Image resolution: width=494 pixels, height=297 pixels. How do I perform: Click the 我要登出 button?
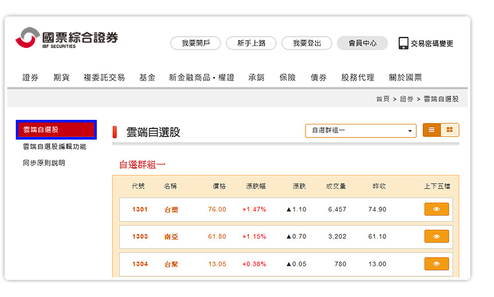(x=307, y=43)
